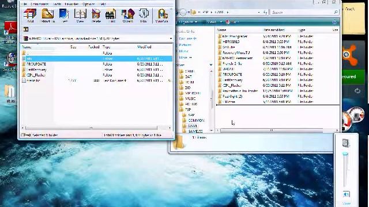Image resolution: width=369 pixels, height=207 pixels.
Task: Open the Favorites menu in WinRAR
Action: 71,4
